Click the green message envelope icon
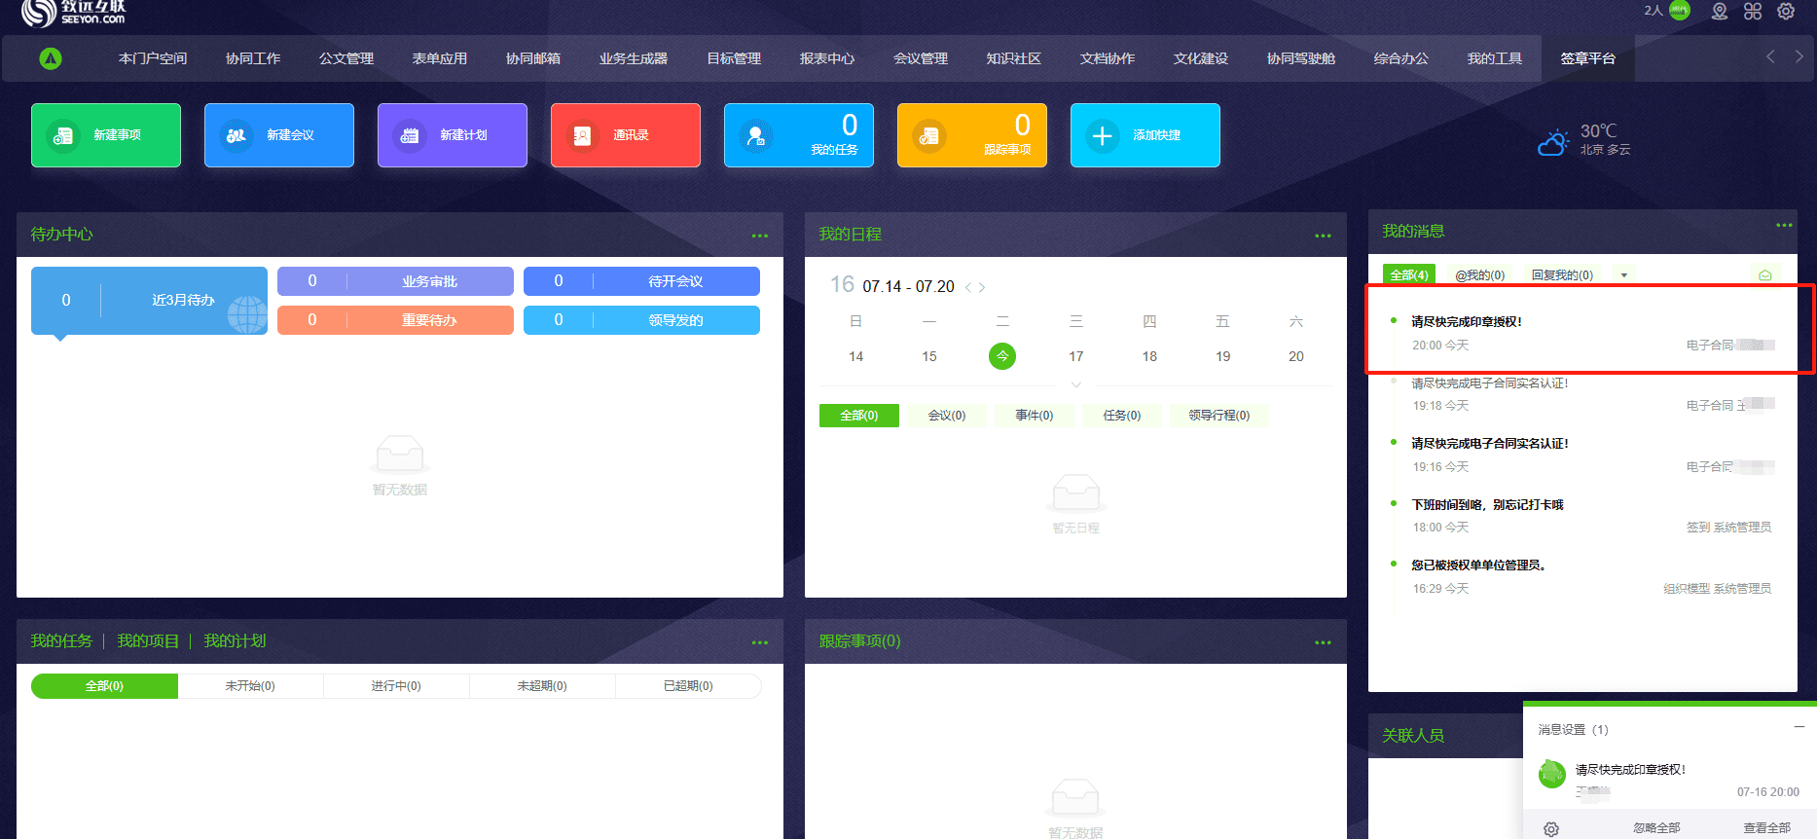1817x839 pixels. tap(1764, 275)
